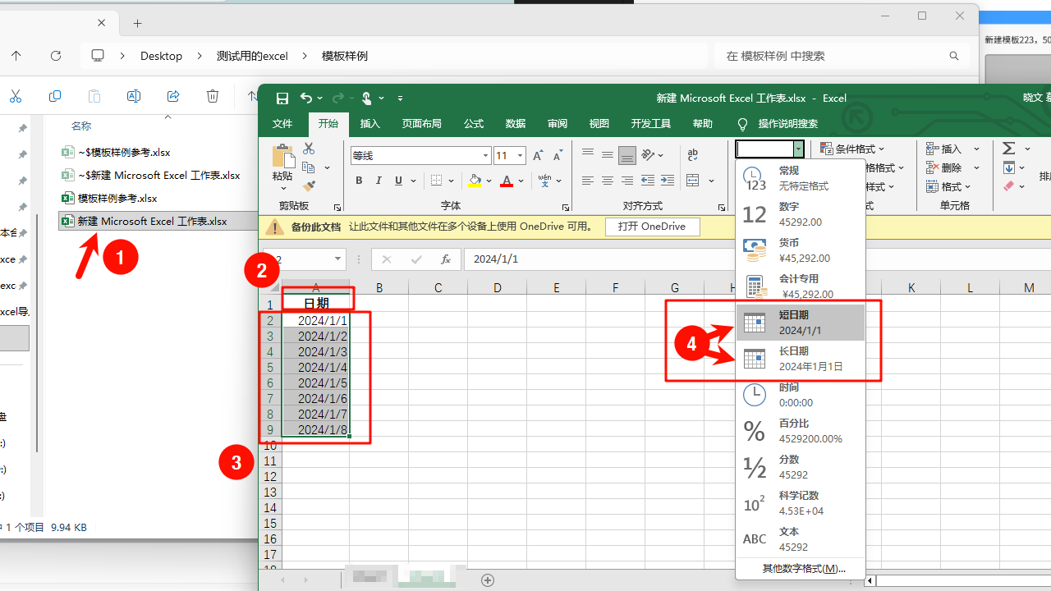Viewport: 1051px width, 591px height.
Task: Click the 打开 OneDrive button
Action: tap(652, 227)
